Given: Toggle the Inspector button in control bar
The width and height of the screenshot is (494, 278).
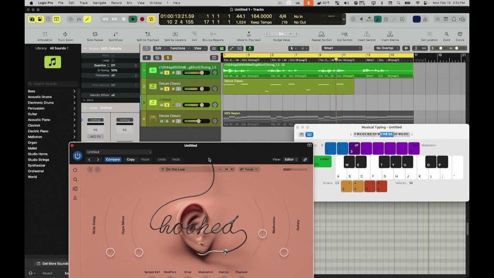Looking at the screenshot, I should click(40, 19).
